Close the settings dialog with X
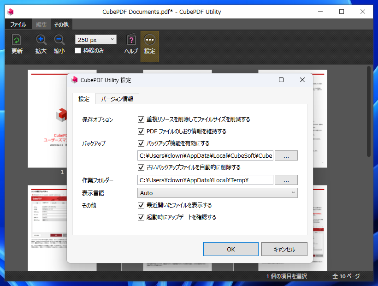This screenshot has height=286, width=378. point(302,80)
